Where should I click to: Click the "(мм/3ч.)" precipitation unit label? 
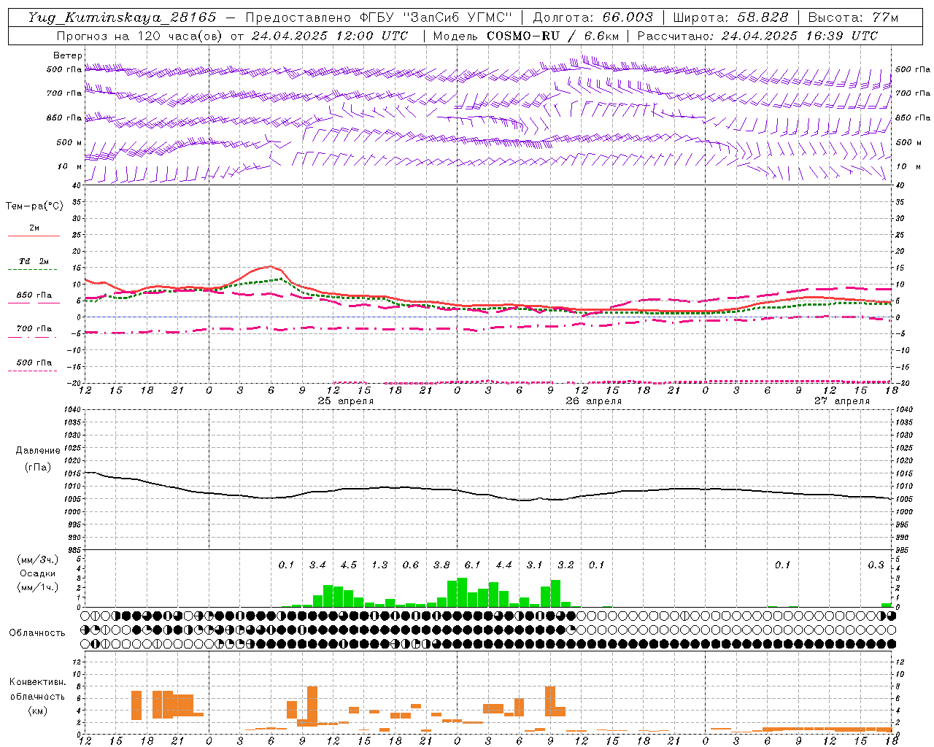(38, 560)
